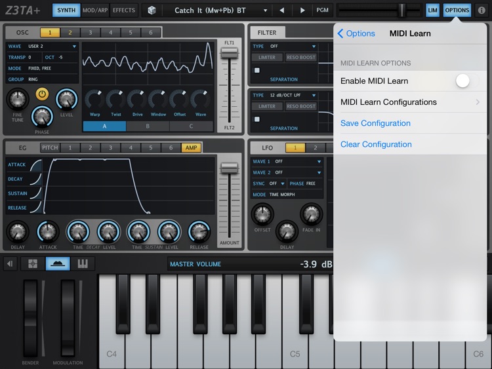Go to next preset arrow

[302, 10]
